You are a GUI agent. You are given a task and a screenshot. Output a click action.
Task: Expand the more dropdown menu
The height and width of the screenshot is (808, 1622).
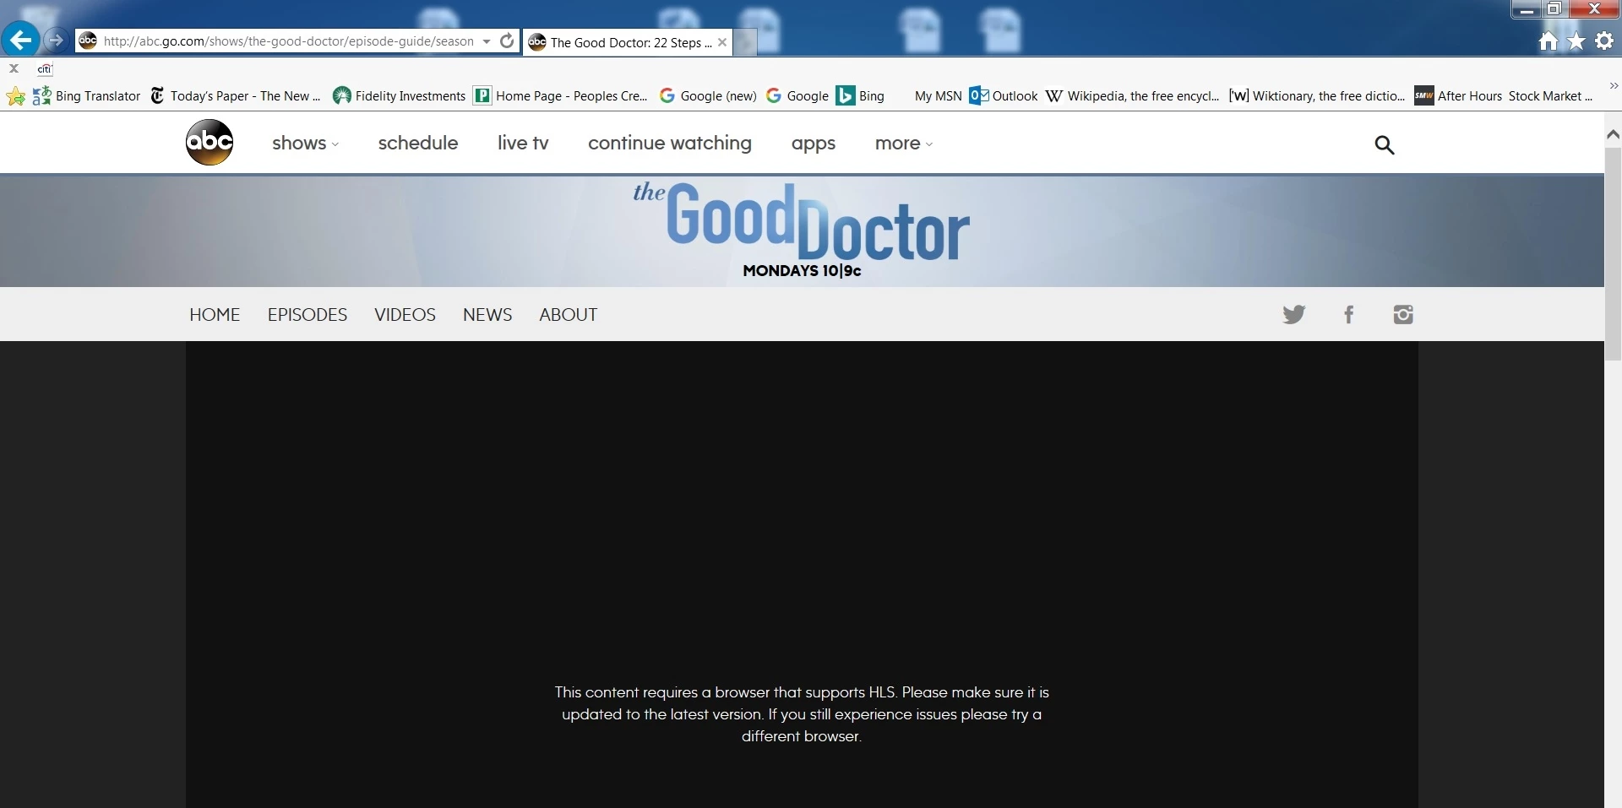tap(904, 144)
